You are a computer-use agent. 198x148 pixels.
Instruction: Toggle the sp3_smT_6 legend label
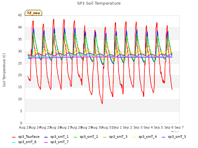click(x=27, y=142)
